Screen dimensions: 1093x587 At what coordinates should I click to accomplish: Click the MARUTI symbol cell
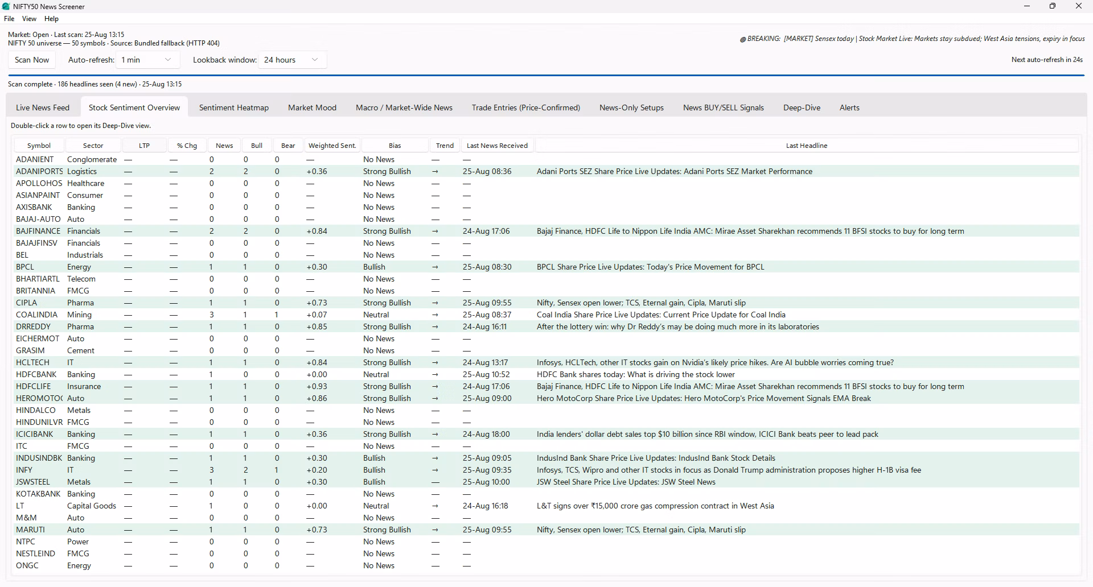coord(30,530)
